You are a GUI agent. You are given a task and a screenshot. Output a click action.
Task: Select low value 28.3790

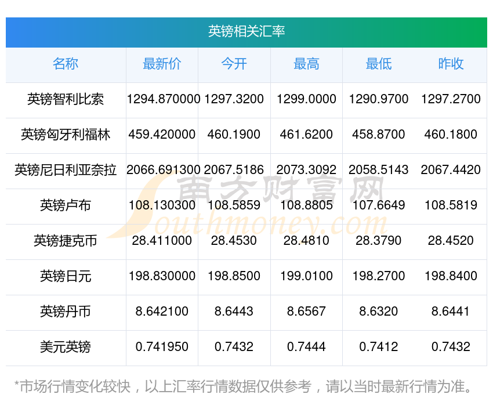pyautogui.click(x=379, y=241)
